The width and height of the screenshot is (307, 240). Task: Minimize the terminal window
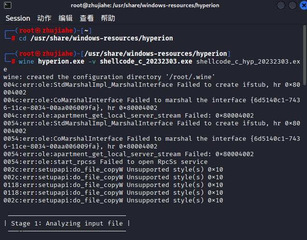click(x=281, y=5)
